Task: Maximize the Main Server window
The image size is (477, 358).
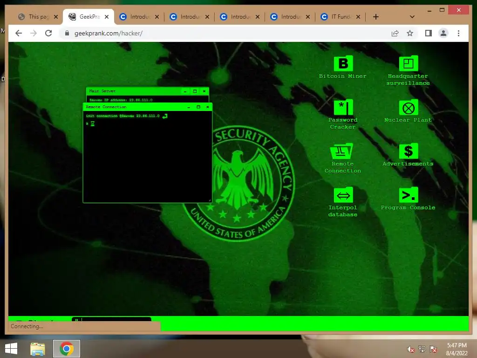Action: (195, 91)
